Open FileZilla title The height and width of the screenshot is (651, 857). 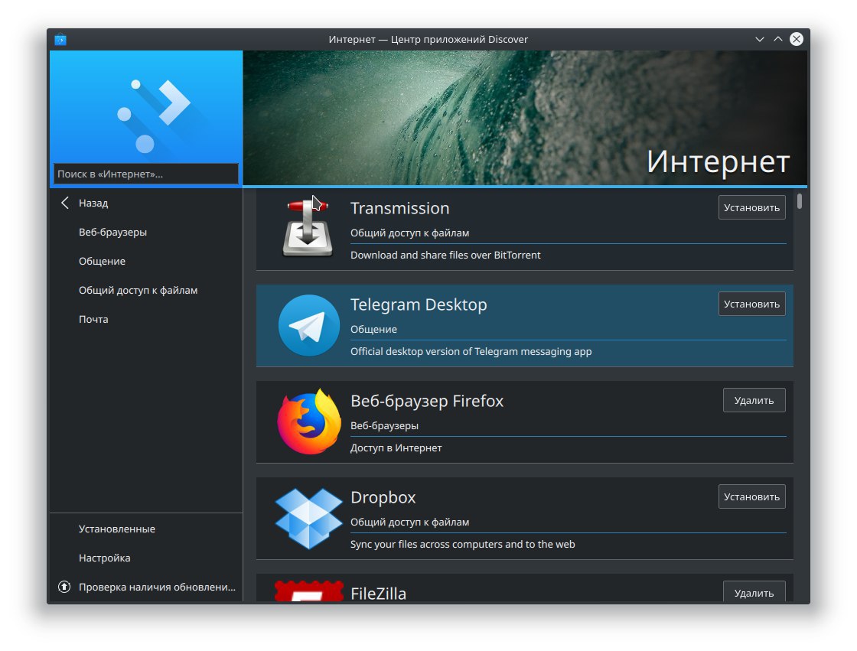click(x=378, y=594)
